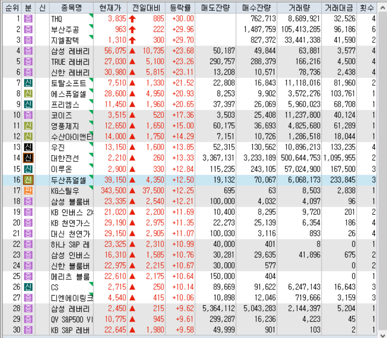
Task: Click the 신 badge icon for CS
Action: point(28,287)
